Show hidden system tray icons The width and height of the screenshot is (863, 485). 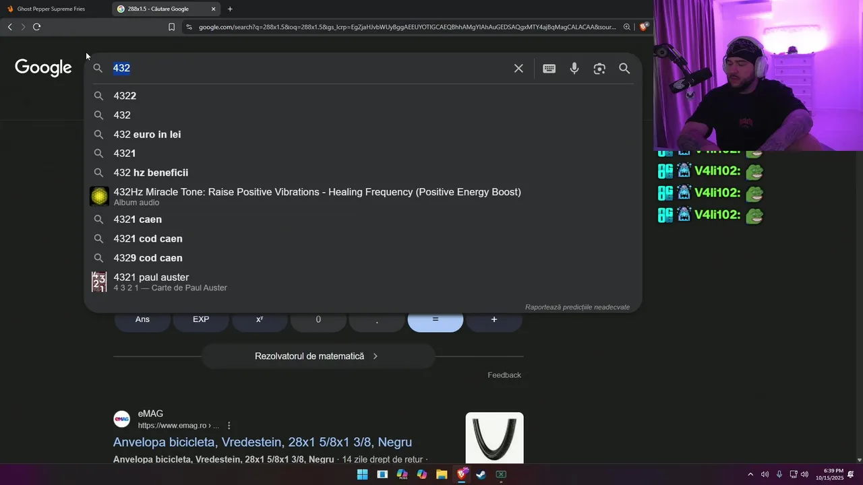[x=750, y=474]
